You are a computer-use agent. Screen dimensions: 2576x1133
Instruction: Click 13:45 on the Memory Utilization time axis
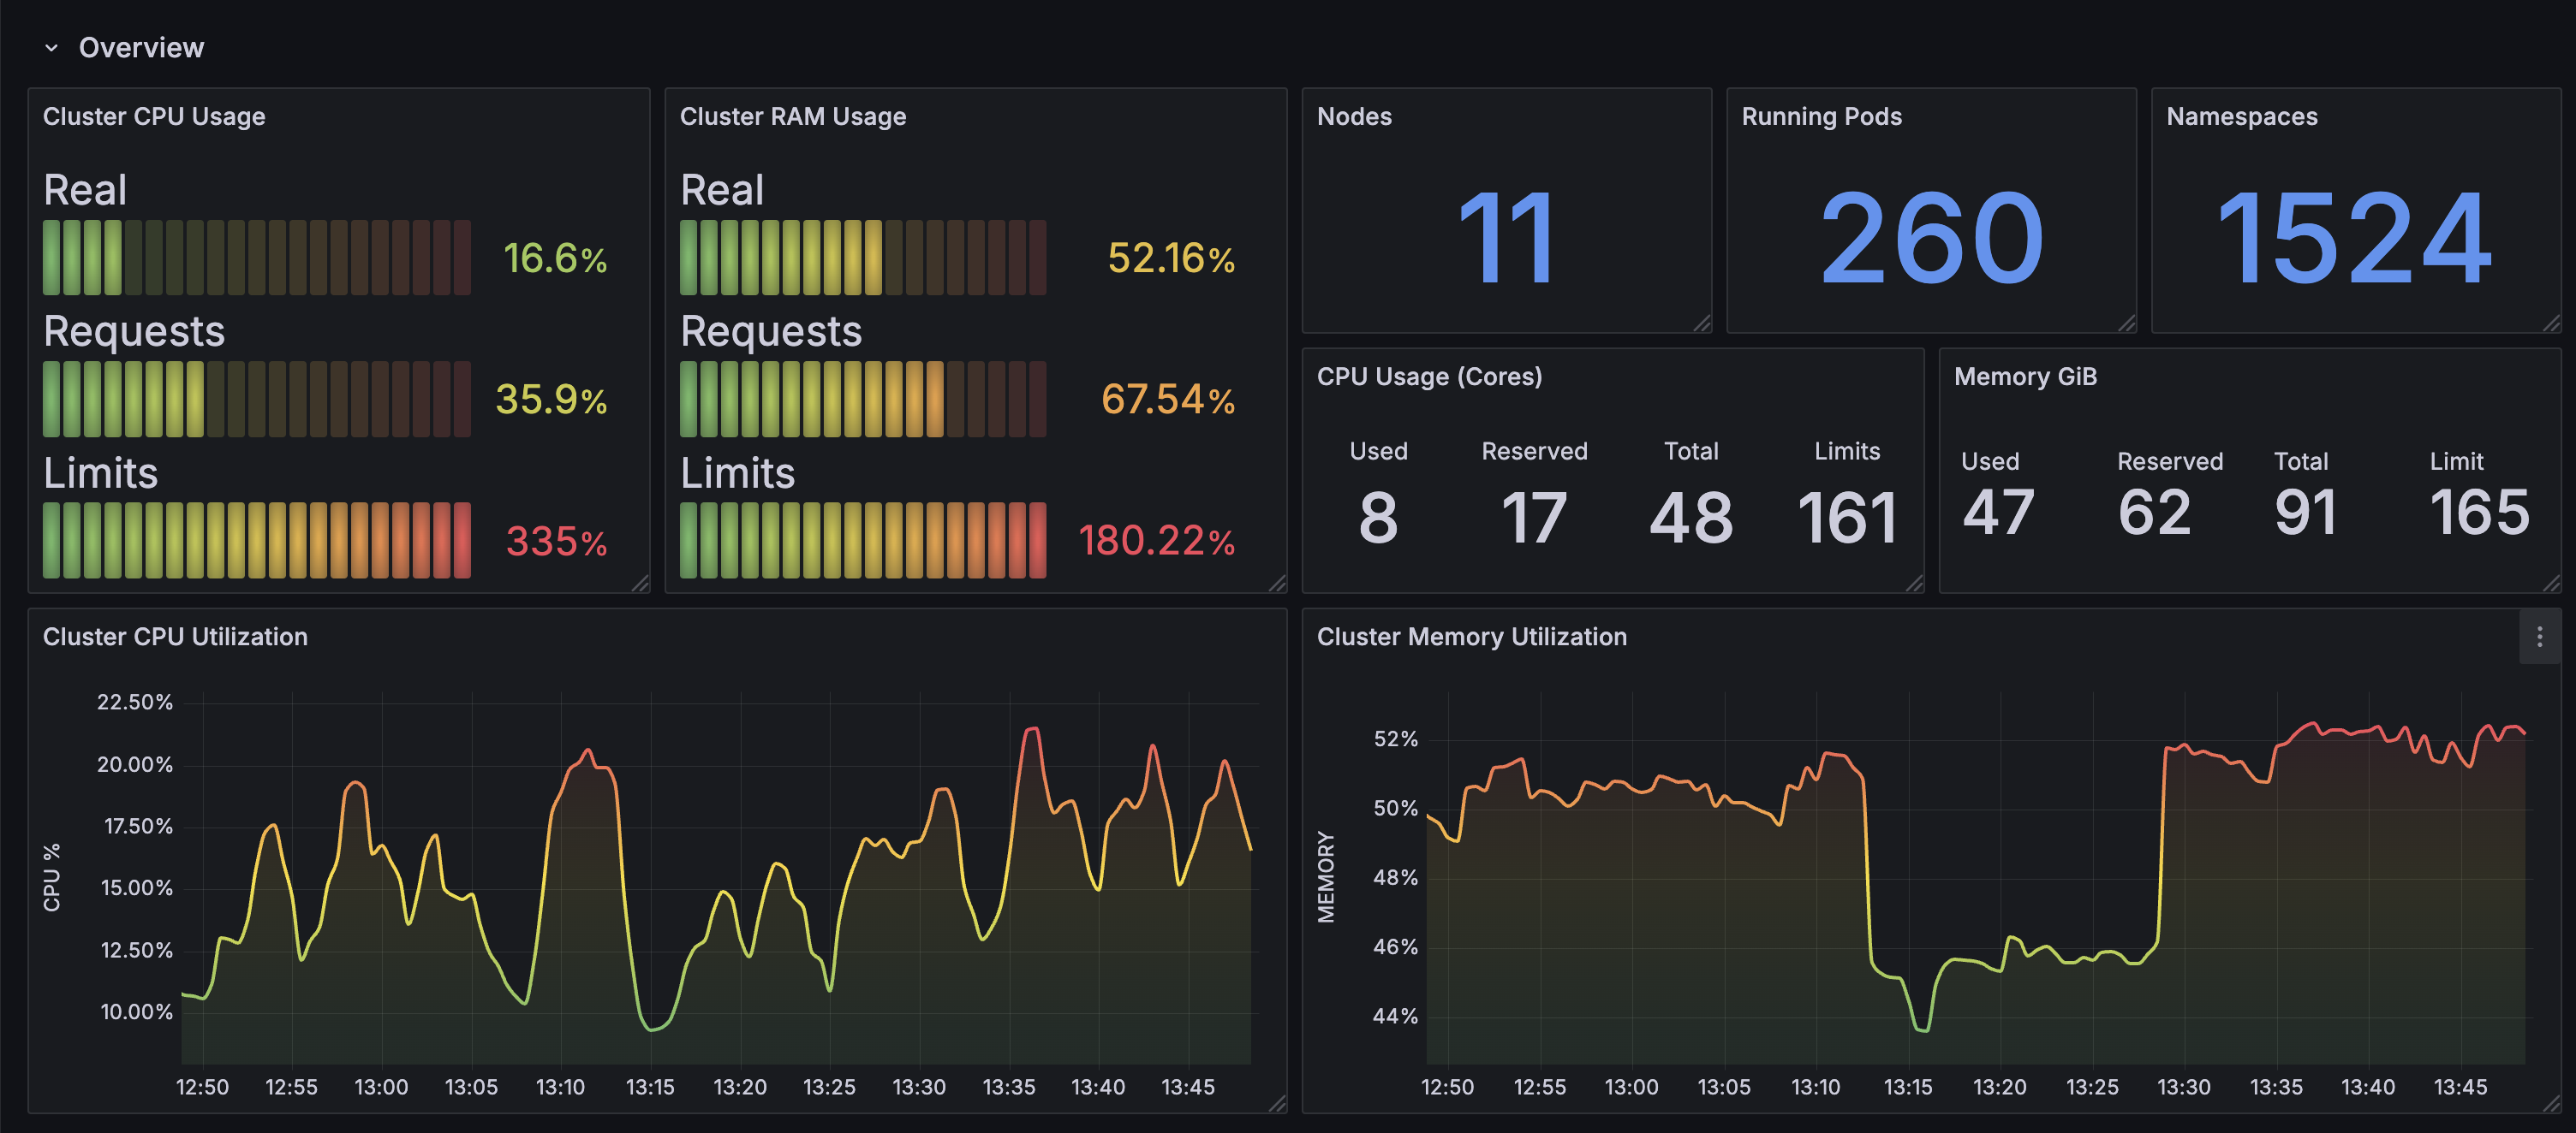[x=2460, y=1087]
